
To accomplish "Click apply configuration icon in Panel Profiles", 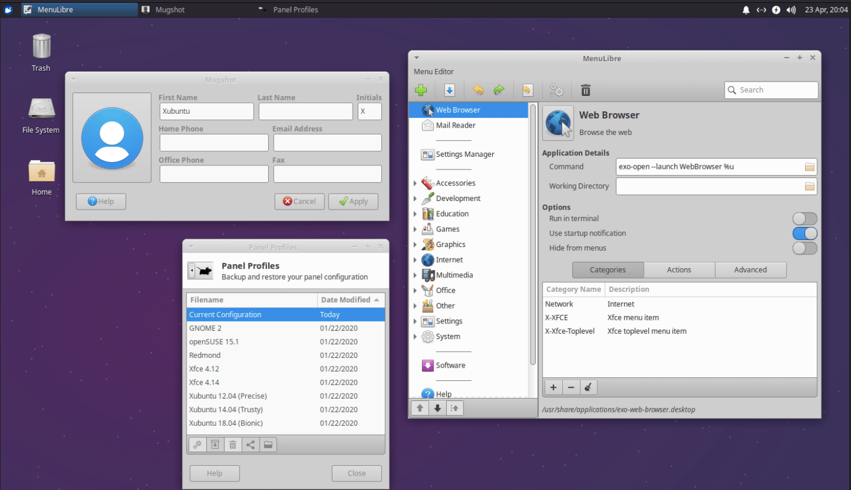I will (x=198, y=445).
